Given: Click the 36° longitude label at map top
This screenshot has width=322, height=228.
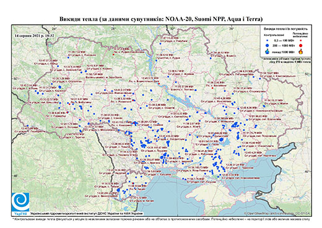Looking at the screenshot, I should click(x=232, y=28).
